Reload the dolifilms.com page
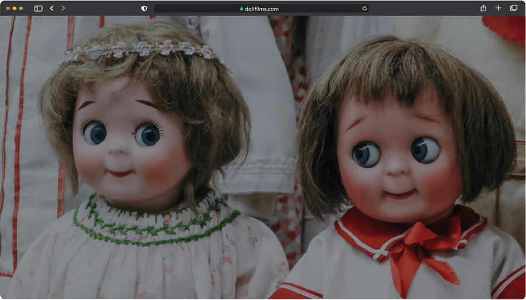Screen dimensions: 526x300 [x=365, y=8]
